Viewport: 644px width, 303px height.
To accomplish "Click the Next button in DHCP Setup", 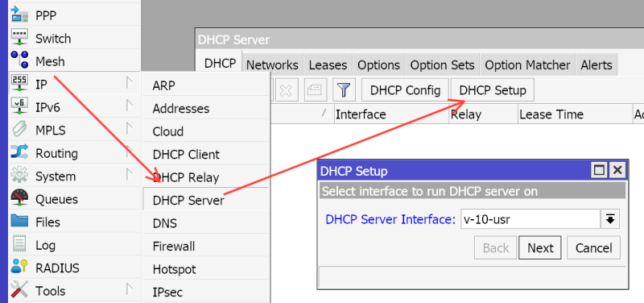I will click(540, 248).
